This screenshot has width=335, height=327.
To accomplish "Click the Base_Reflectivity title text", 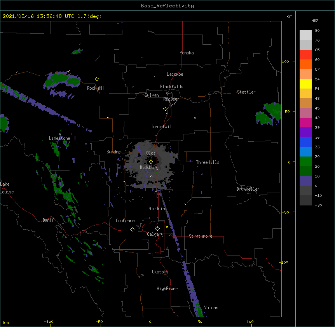I will click(167, 6).
